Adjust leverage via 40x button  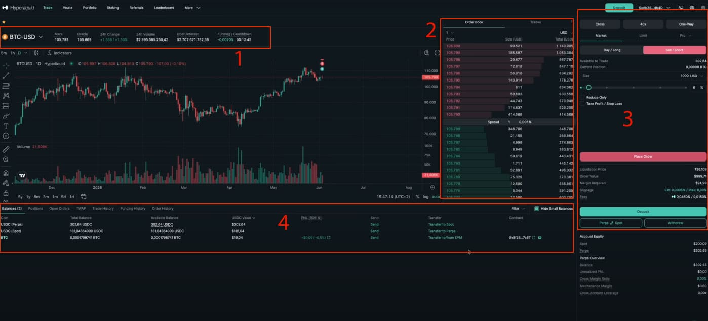point(643,24)
